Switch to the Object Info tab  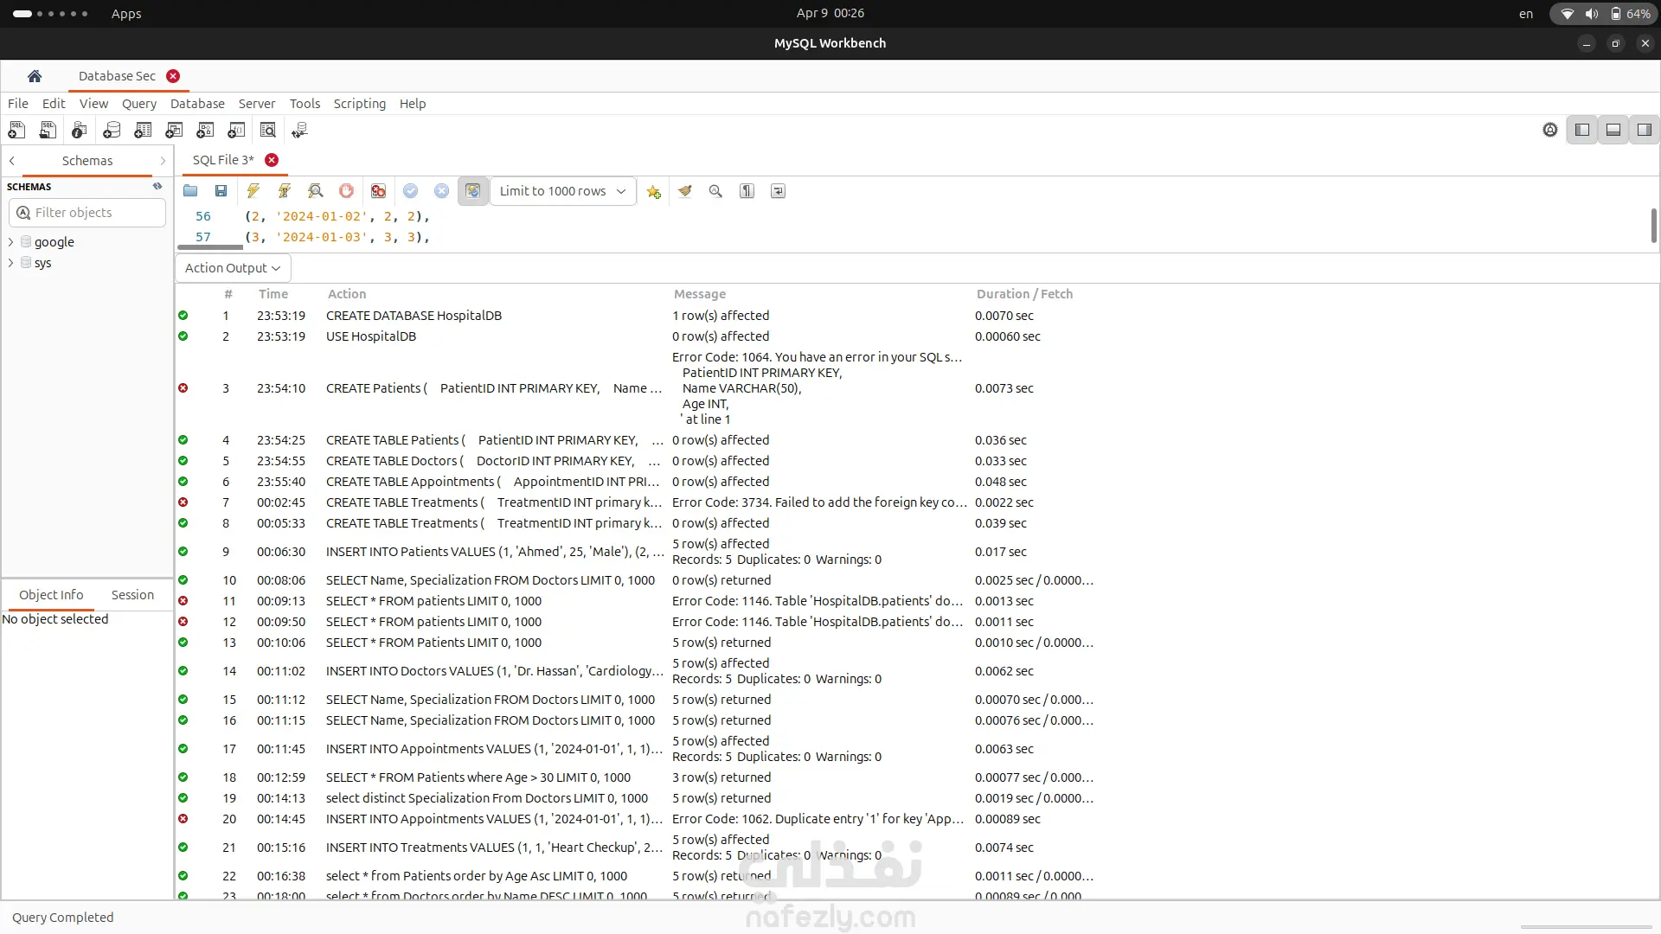[51, 595]
